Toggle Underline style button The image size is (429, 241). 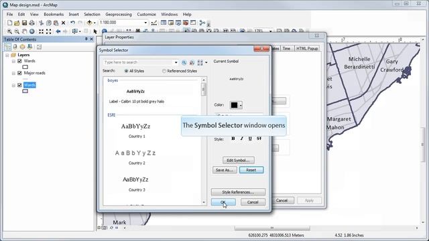[250, 139]
